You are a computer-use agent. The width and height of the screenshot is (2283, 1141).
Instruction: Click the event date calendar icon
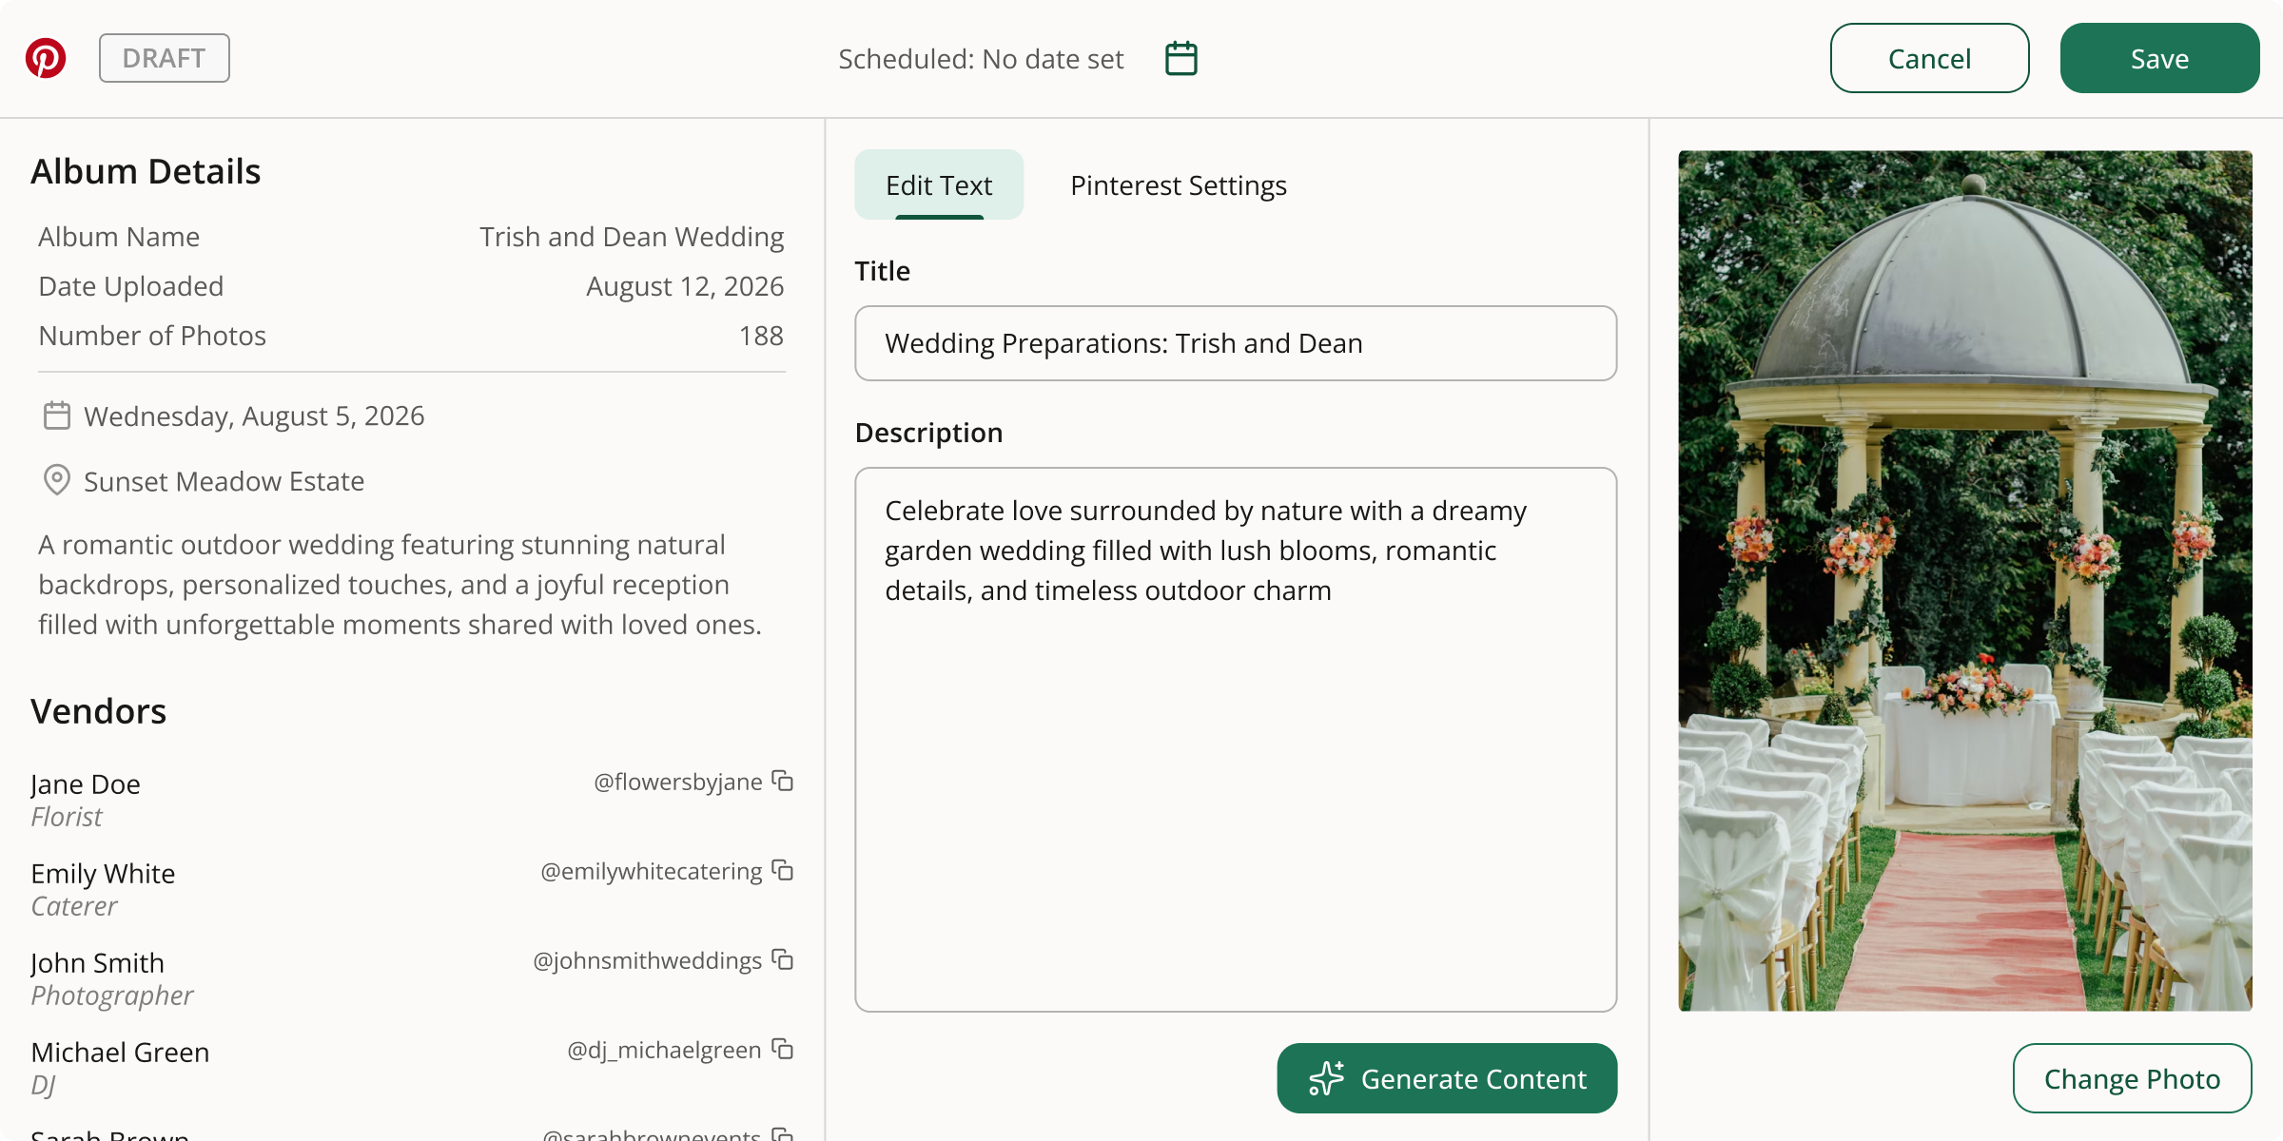tap(57, 416)
